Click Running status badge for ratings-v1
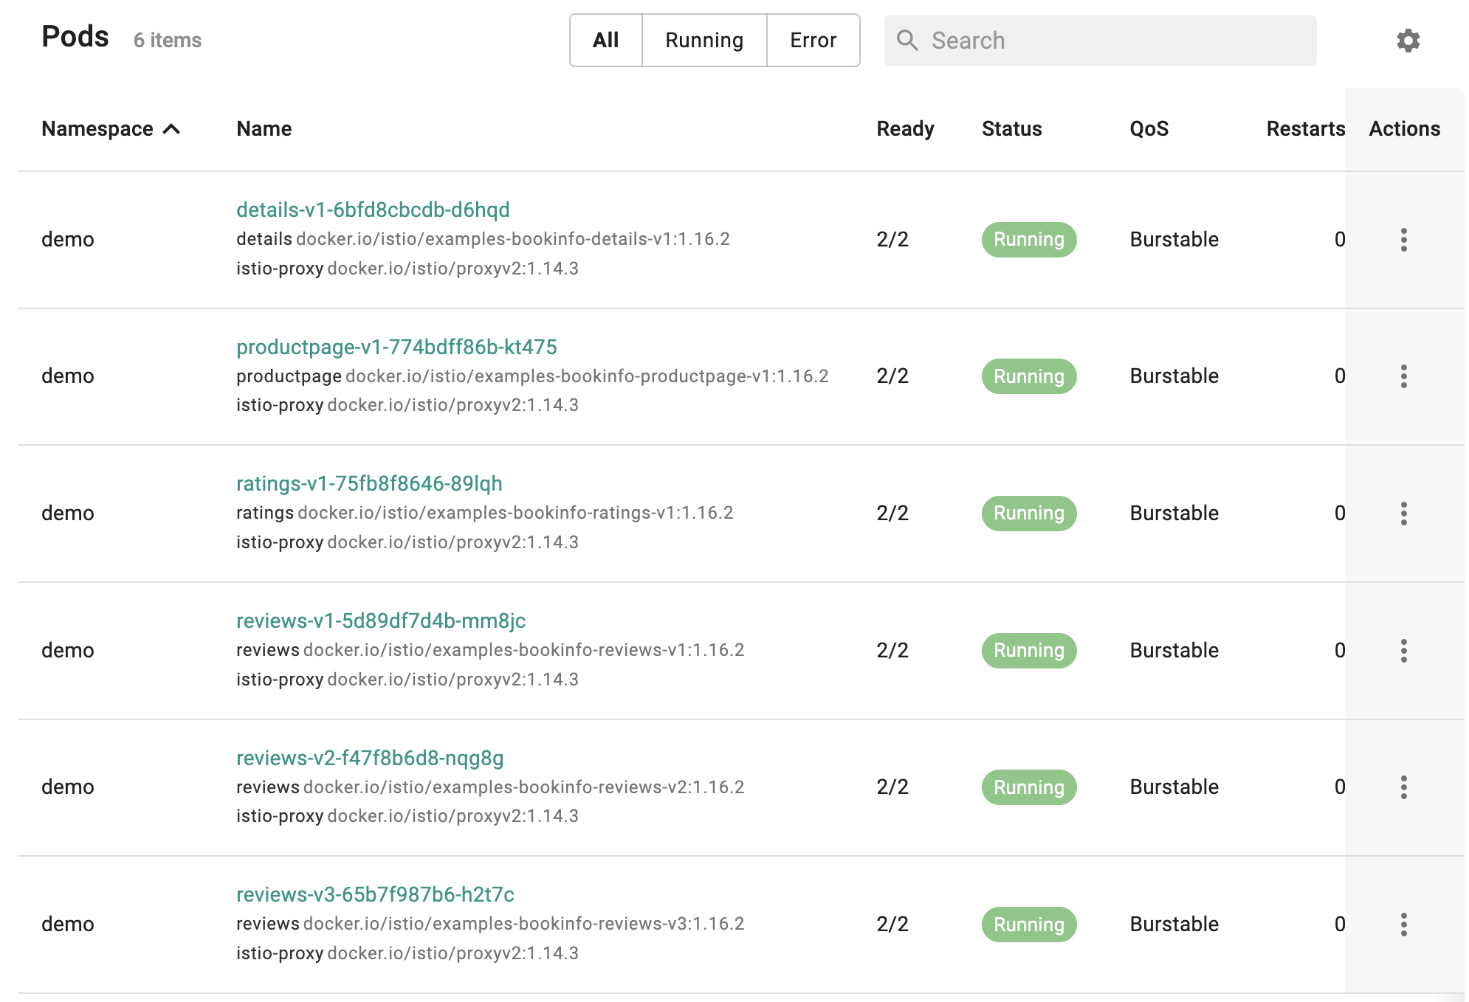 pos(1029,514)
